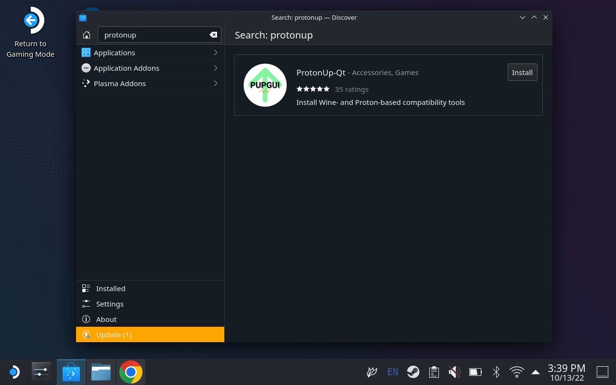
Task: Open the Return to Gaming Mode shortcut
Action: (30, 32)
